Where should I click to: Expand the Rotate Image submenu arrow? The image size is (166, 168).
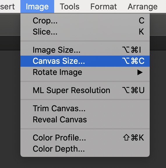tap(140, 72)
